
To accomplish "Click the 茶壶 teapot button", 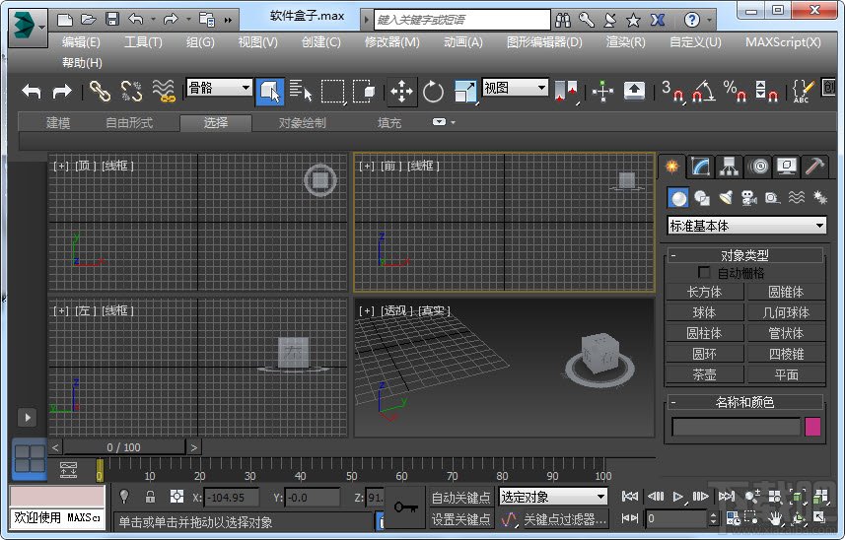I will click(x=704, y=374).
